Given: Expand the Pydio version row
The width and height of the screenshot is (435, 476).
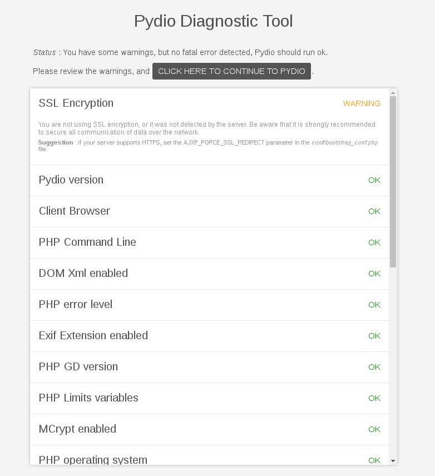Looking at the screenshot, I should [x=209, y=180].
